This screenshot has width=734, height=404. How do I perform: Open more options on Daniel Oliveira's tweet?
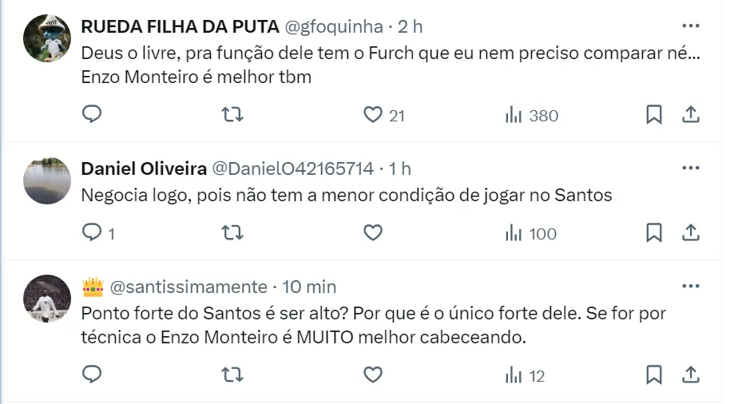690,168
